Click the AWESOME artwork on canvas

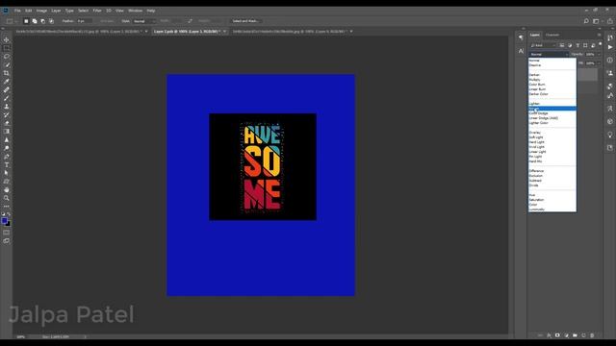click(x=262, y=166)
